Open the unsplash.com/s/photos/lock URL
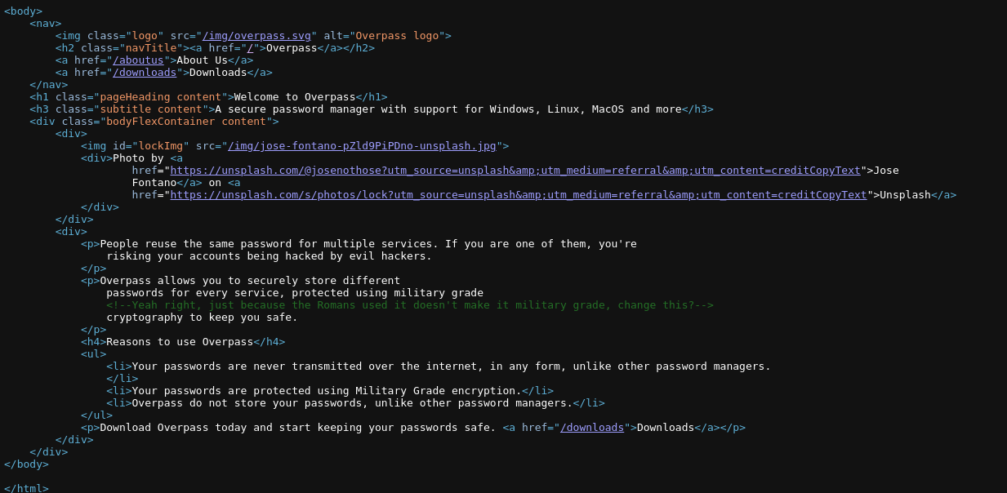This screenshot has width=1007, height=493. (x=519, y=195)
